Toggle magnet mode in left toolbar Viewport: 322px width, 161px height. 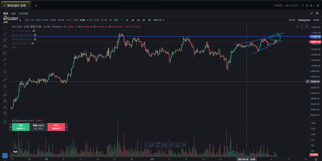(x=5, y=94)
